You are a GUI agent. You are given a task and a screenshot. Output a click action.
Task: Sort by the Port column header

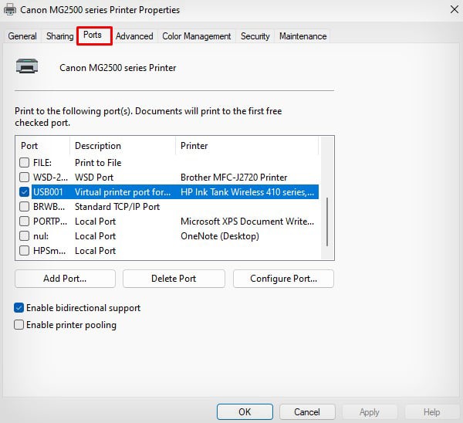[42, 146]
